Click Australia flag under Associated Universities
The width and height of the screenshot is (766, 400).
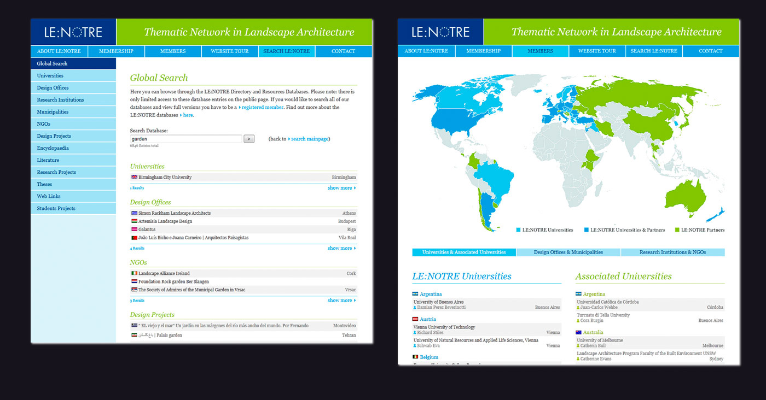point(578,332)
